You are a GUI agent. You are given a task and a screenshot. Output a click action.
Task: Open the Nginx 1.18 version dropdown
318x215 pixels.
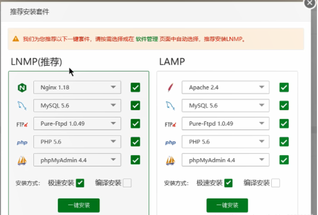pos(77,88)
